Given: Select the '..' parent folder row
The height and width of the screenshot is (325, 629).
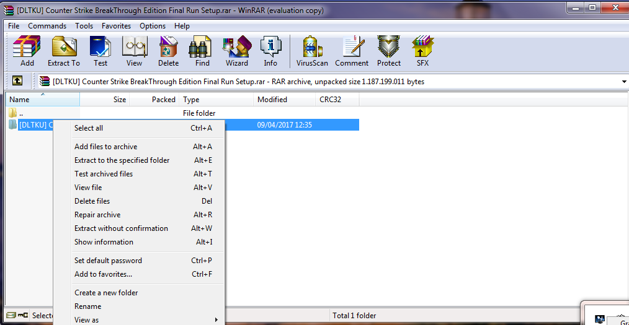Looking at the screenshot, I should 182,113.
